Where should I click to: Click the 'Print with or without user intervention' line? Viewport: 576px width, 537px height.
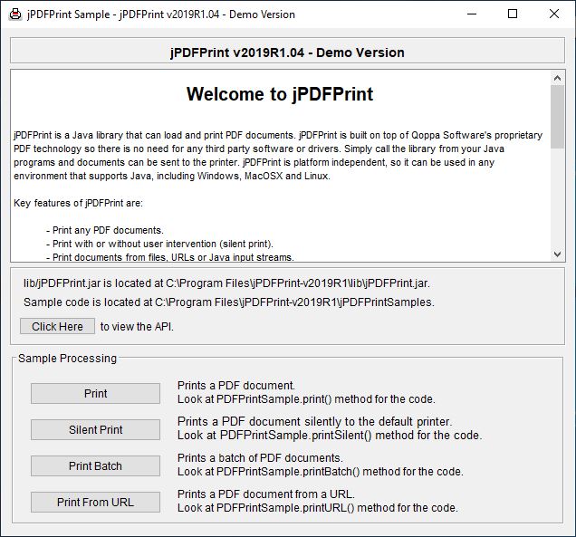159,244
